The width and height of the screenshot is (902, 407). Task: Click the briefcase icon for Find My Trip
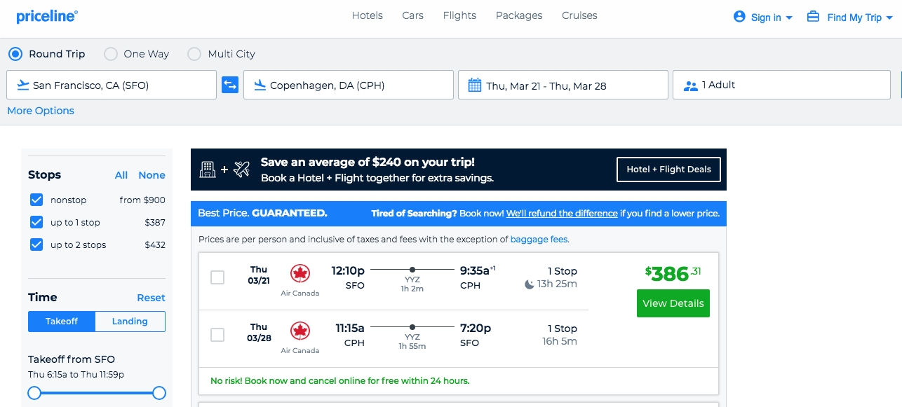(813, 16)
